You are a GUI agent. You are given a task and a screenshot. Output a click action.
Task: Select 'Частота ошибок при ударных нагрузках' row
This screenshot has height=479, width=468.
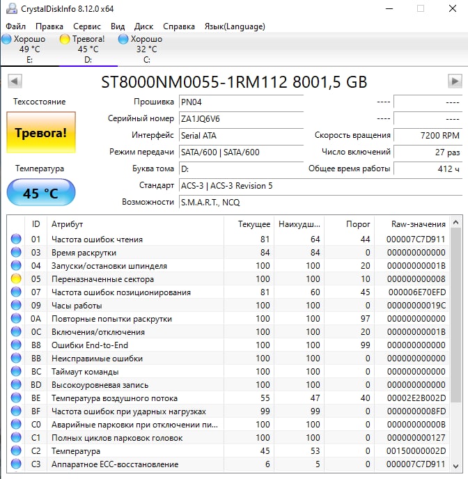[228, 411]
